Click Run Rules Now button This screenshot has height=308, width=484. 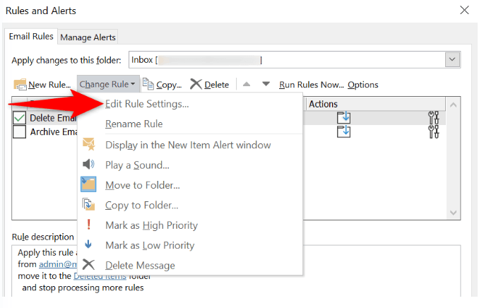click(x=311, y=85)
